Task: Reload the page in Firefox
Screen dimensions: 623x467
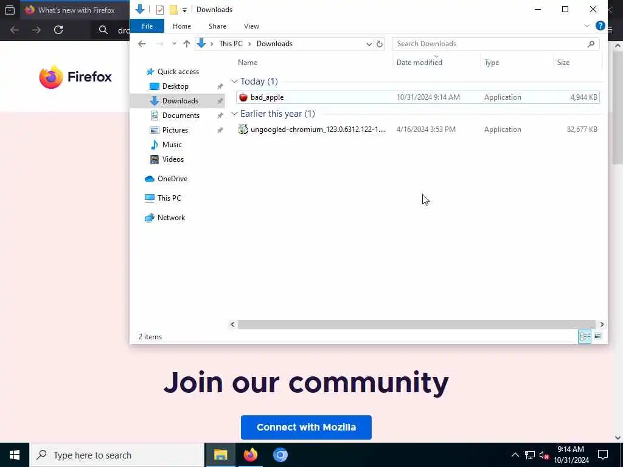Action: tap(58, 30)
